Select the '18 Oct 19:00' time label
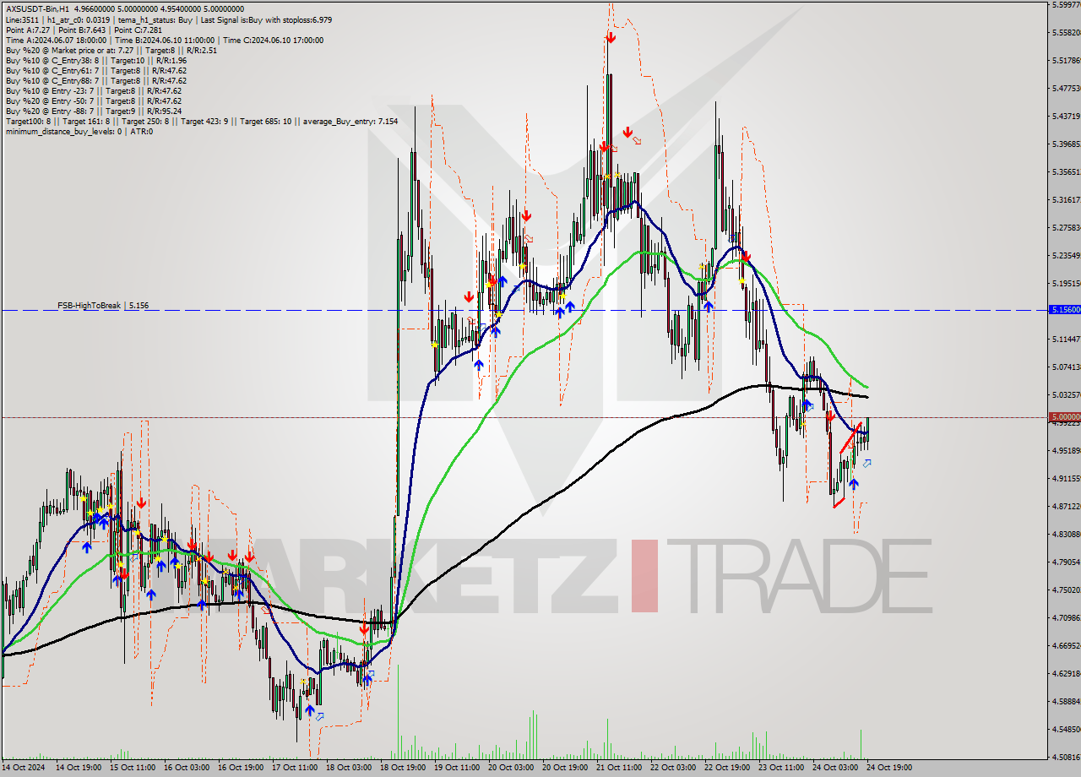This screenshot has height=777, width=1081. coord(403,768)
